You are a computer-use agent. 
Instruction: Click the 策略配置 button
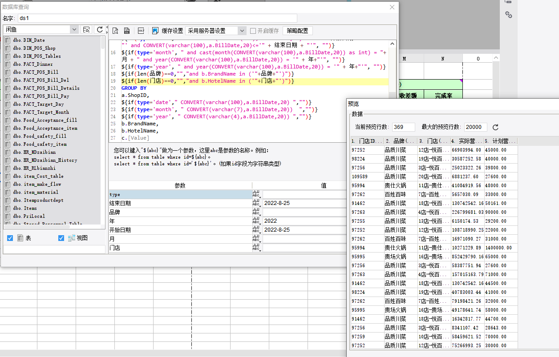[297, 31]
